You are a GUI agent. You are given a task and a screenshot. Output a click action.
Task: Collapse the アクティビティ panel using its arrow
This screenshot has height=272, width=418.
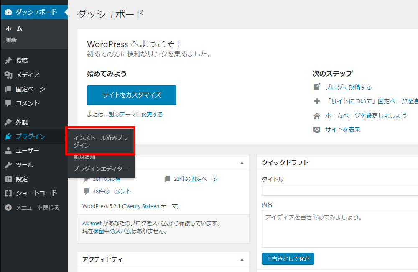point(242,259)
